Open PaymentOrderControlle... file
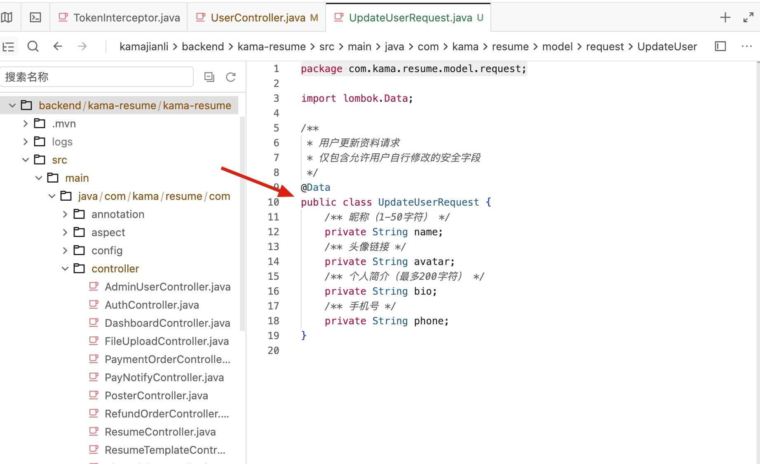This screenshot has width=760, height=464. (167, 359)
